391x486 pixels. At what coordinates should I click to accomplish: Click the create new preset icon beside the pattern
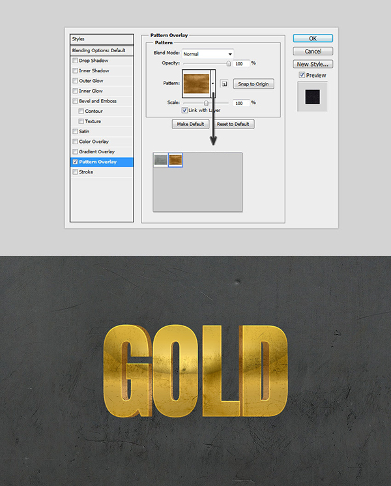click(223, 84)
